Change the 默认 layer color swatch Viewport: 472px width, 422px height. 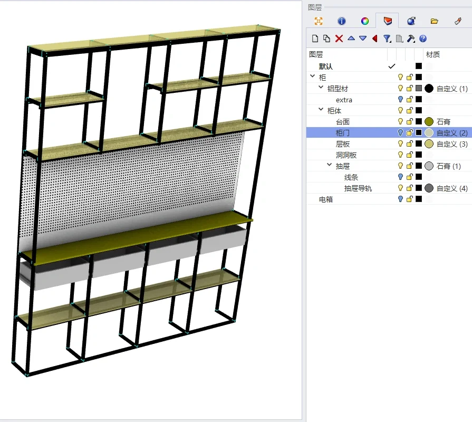pos(419,66)
